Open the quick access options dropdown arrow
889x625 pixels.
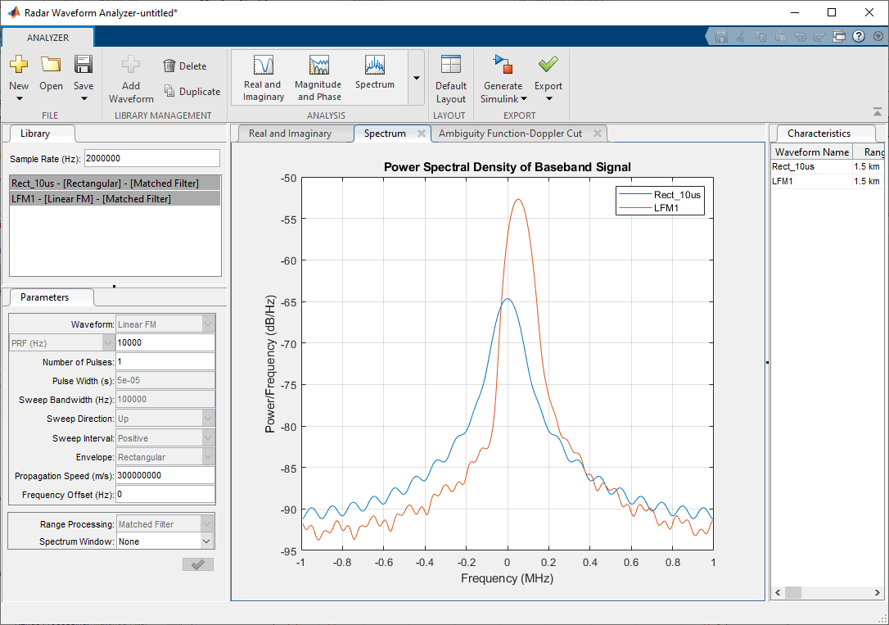(878, 37)
